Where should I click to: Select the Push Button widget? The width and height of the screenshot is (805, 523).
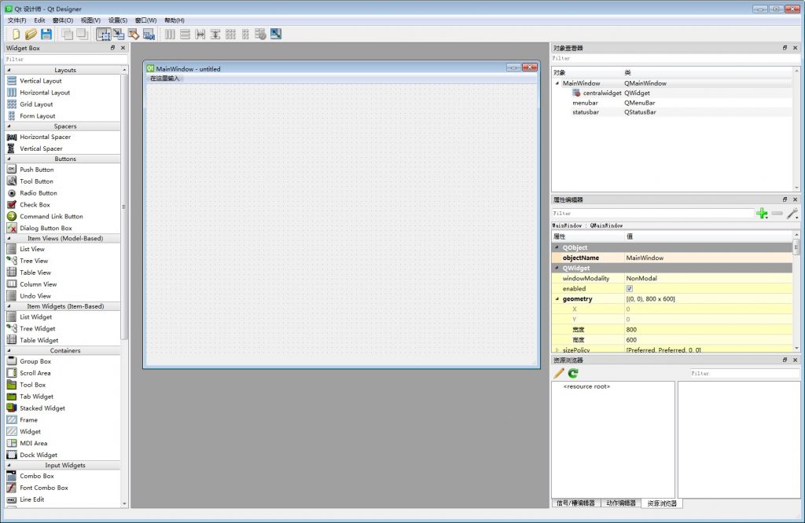coord(37,170)
